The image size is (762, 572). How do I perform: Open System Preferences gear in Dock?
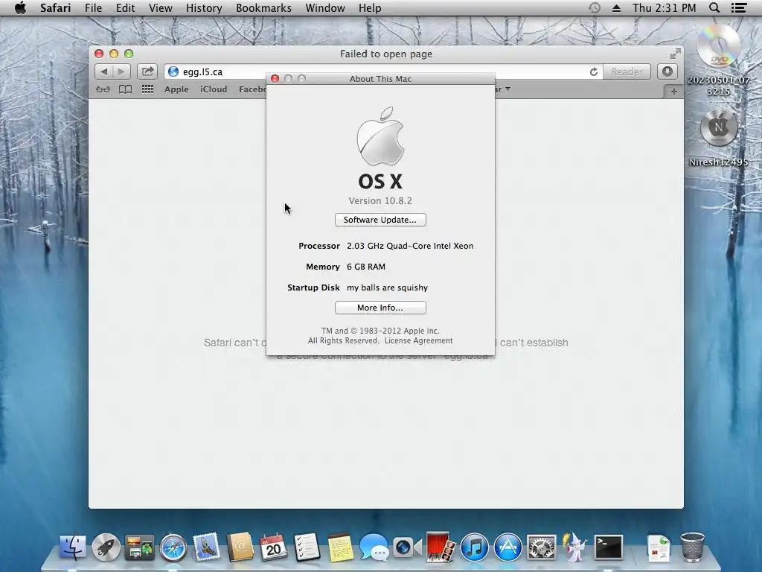point(542,547)
